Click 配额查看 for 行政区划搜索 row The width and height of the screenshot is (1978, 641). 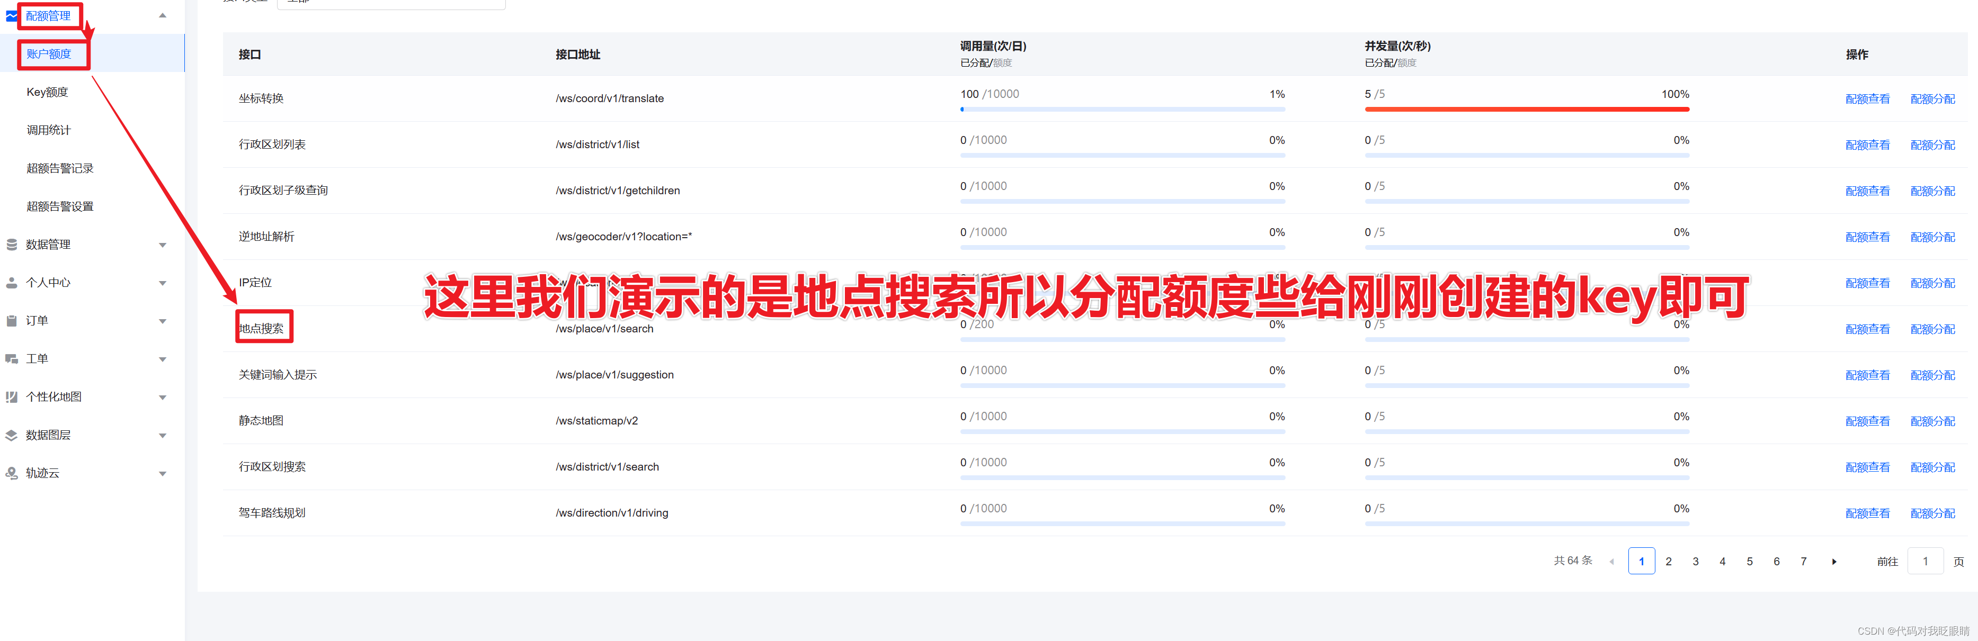[1867, 467]
